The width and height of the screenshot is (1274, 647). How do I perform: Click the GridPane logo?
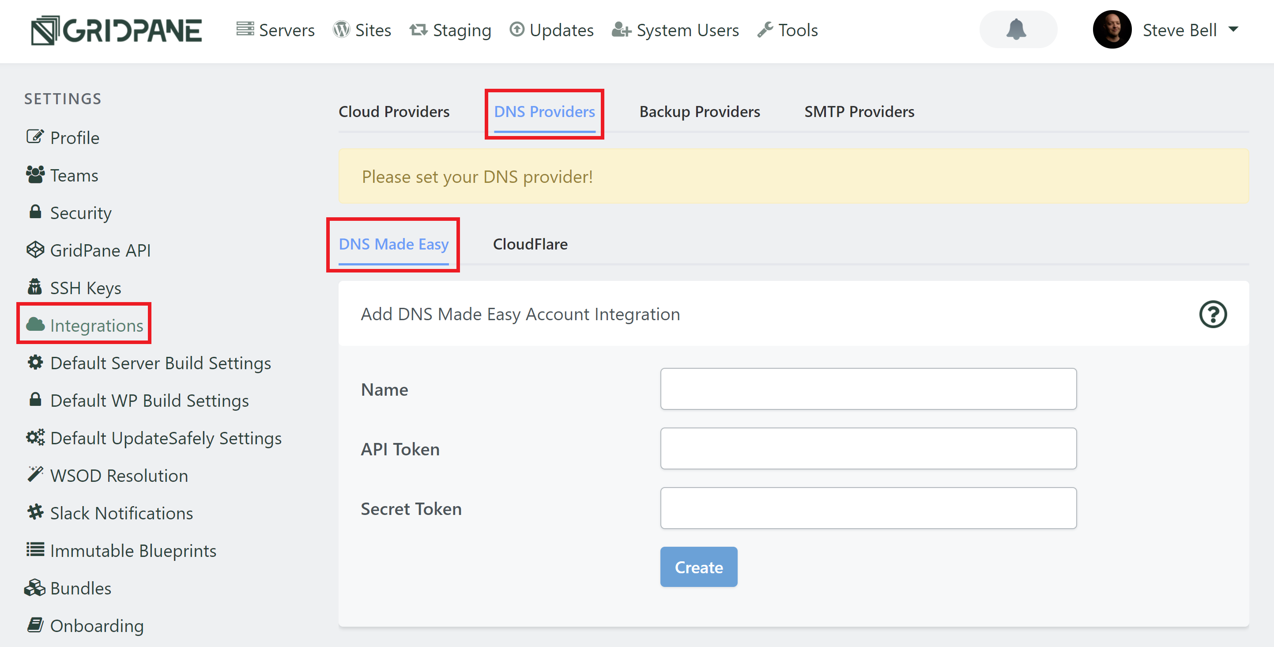click(x=116, y=30)
